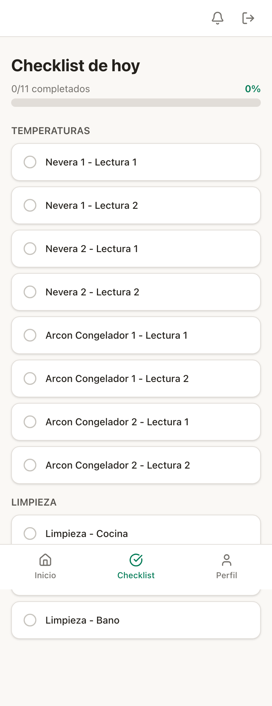Check Arcon Congelador 2 - Lectura 2
Image resolution: width=272 pixels, height=706 pixels.
[30, 465]
